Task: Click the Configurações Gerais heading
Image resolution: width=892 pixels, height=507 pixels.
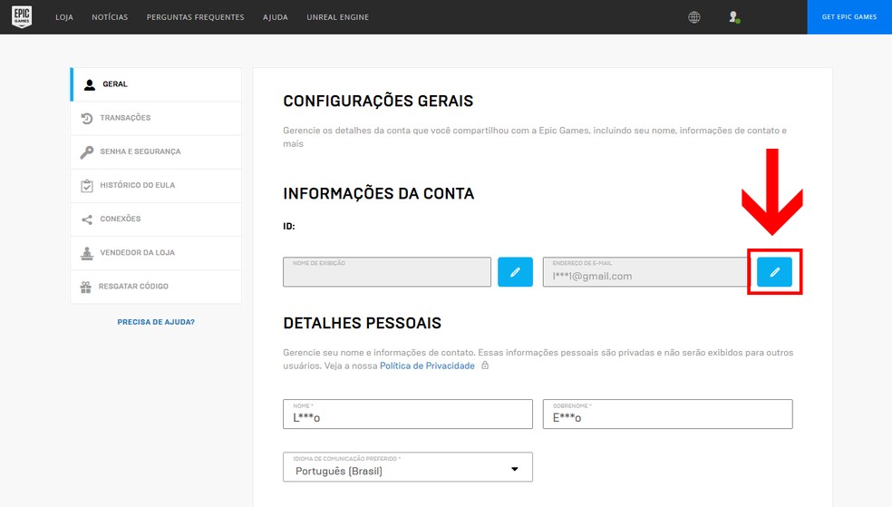Action: (x=378, y=101)
